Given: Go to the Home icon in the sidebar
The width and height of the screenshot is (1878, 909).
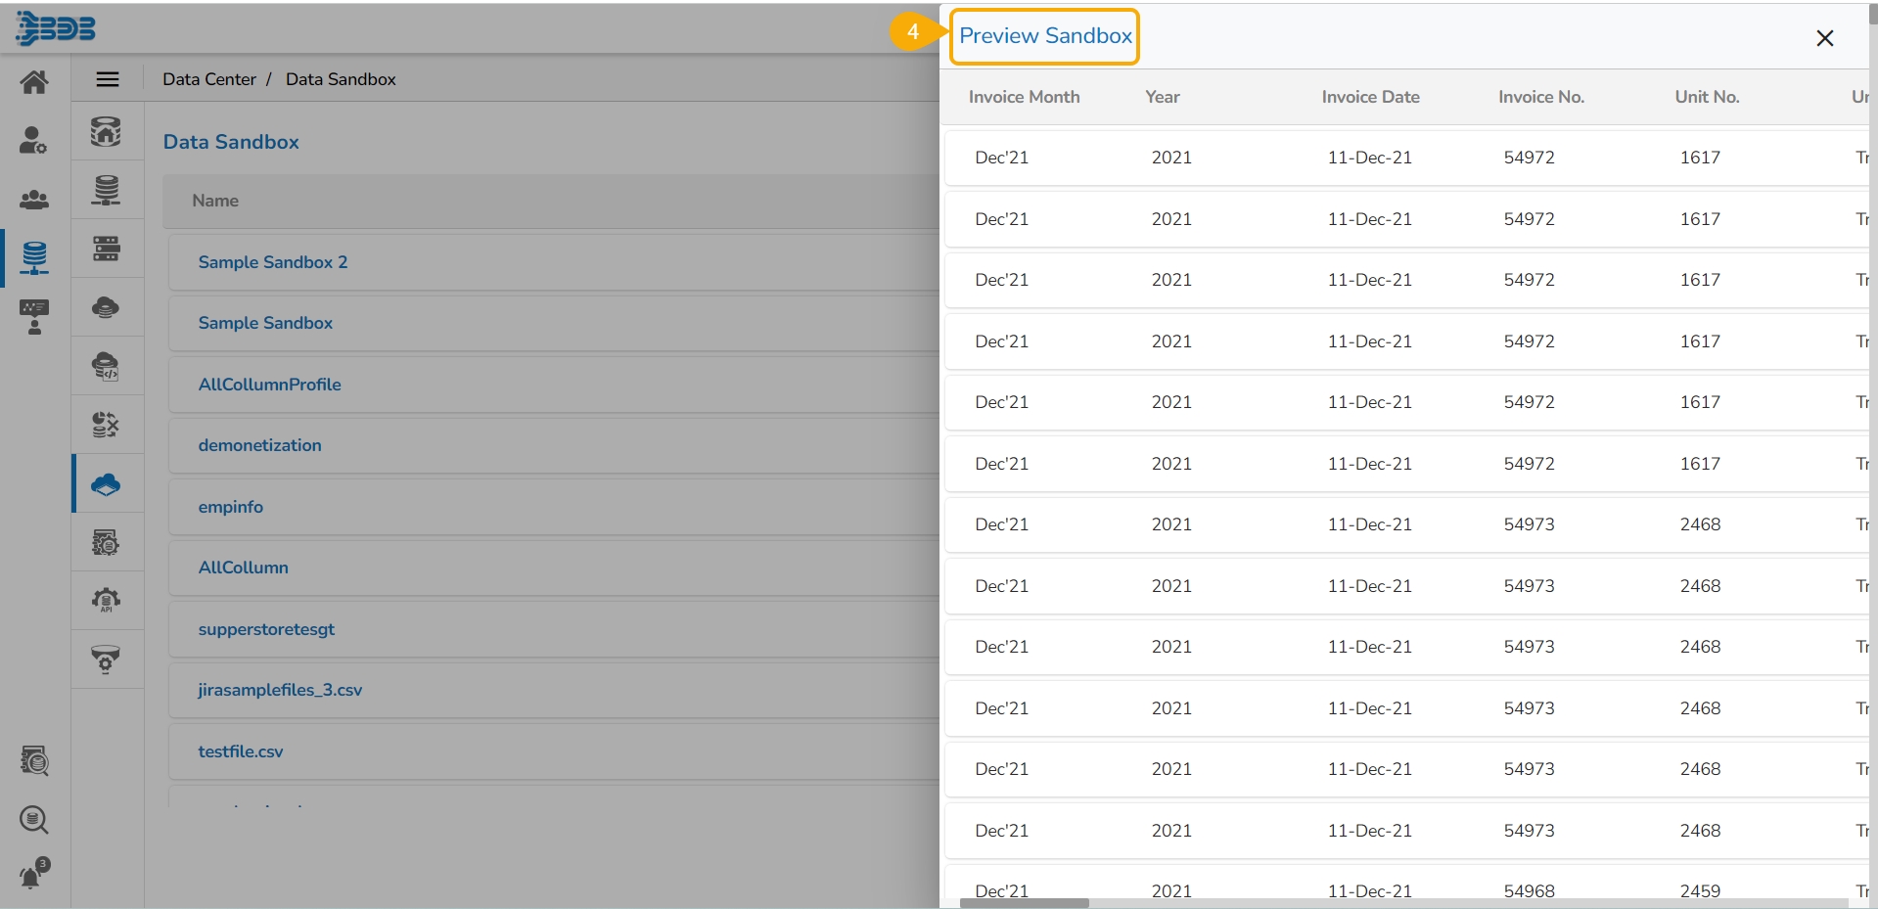Looking at the screenshot, I should point(34,82).
